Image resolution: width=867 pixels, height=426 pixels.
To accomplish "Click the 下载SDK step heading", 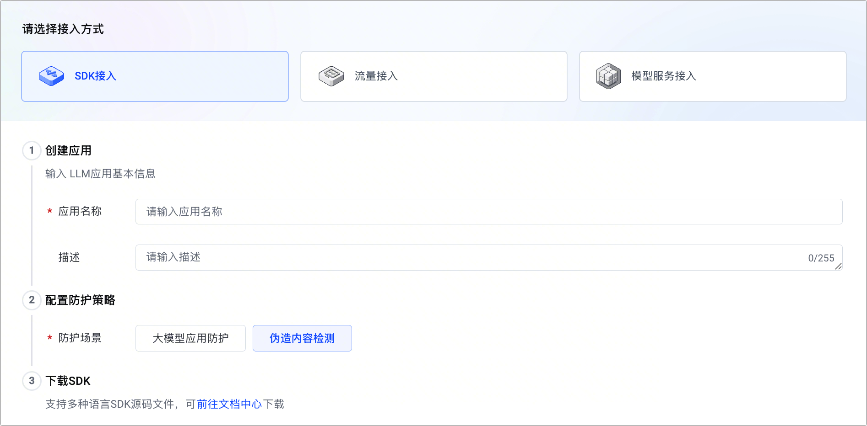I will tap(68, 381).
